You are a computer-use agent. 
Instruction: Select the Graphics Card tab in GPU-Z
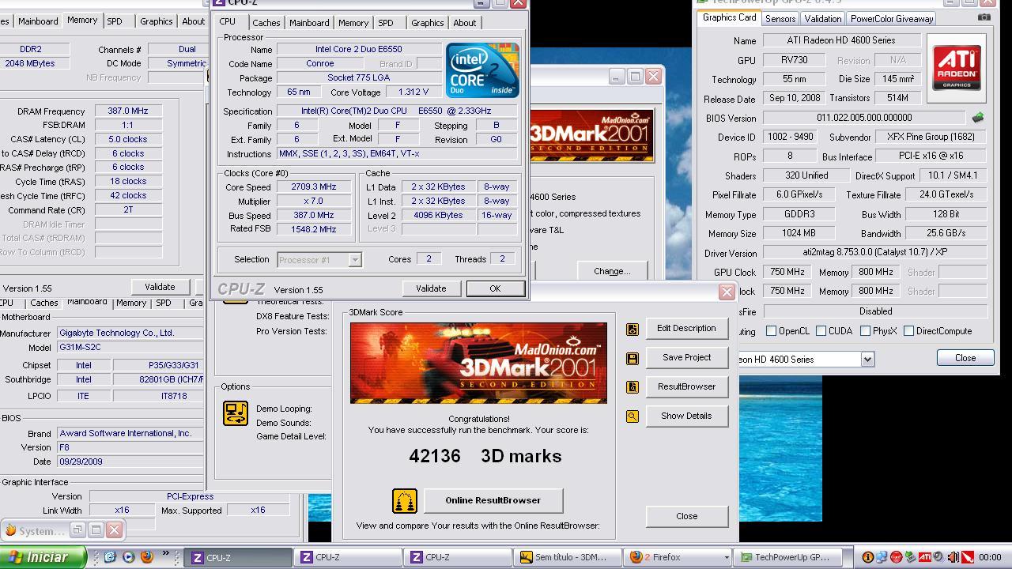pyautogui.click(x=729, y=18)
